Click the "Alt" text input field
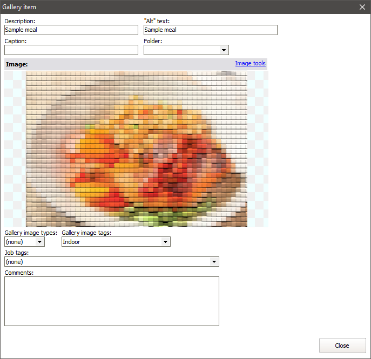The width and height of the screenshot is (371, 359). [x=210, y=30]
